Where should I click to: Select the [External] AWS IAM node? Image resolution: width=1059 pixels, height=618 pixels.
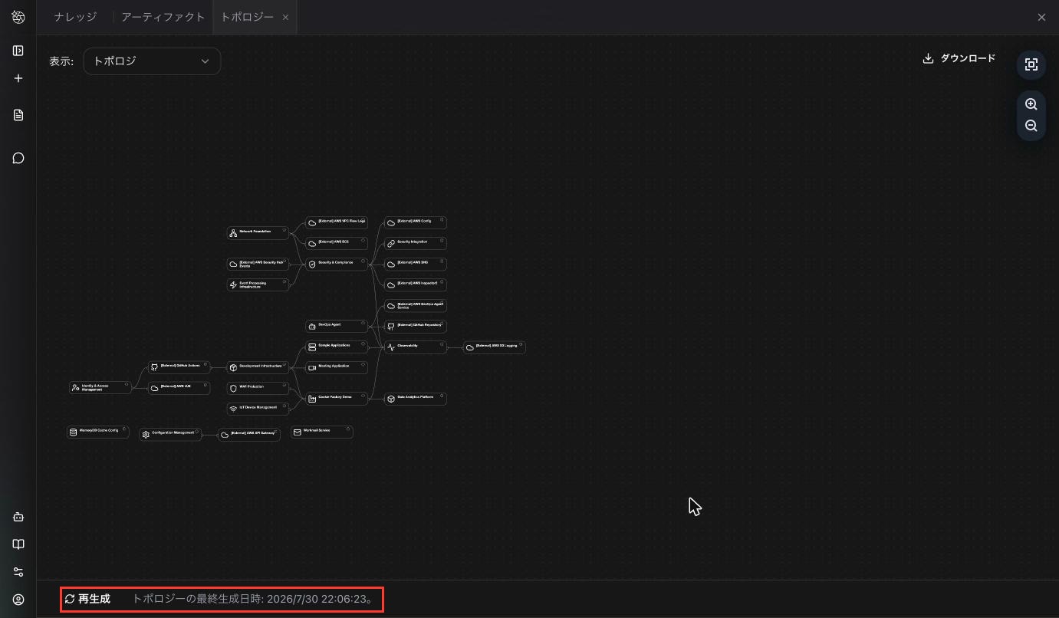(x=179, y=389)
